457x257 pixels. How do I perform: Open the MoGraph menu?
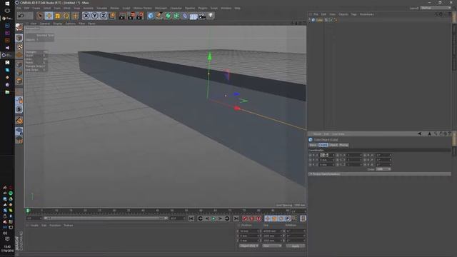point(161,8)
